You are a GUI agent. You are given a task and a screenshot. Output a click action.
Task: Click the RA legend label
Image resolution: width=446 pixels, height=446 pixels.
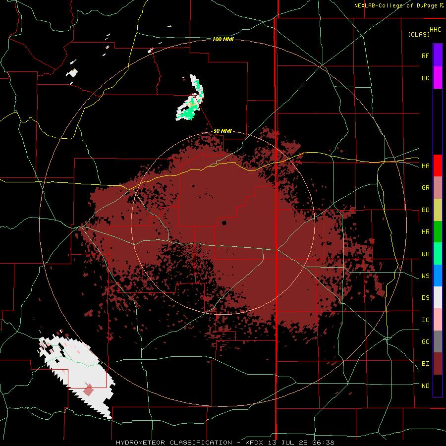(x=425, y=254)
